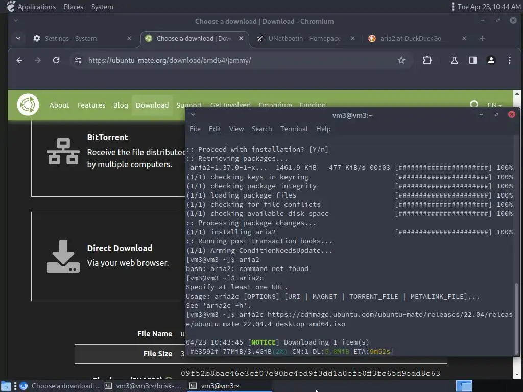523x392 pixels.
Task: Toggle the browser side panel icon
Action: pos(472,60)
